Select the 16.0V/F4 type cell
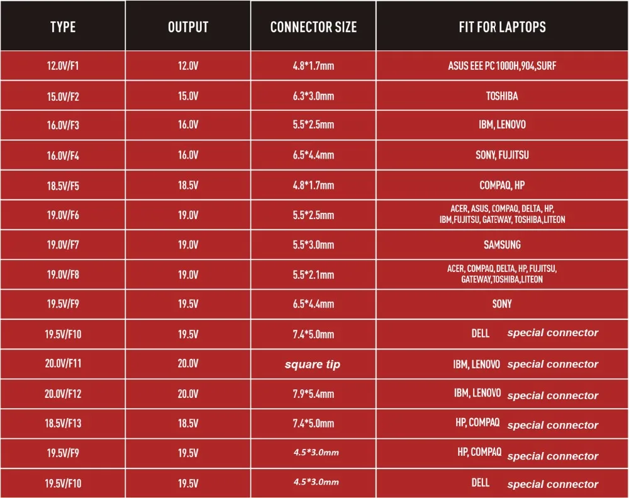The image size is (629, 498). [x=63, y=155]
